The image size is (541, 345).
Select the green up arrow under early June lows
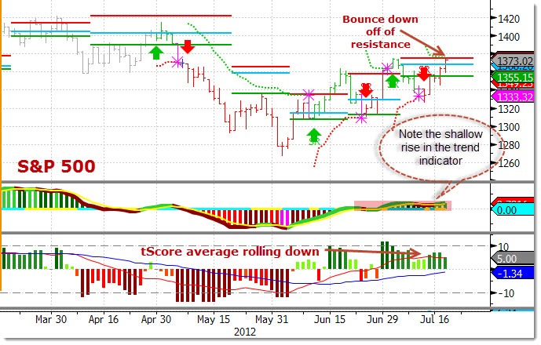(x=314, y=136)
